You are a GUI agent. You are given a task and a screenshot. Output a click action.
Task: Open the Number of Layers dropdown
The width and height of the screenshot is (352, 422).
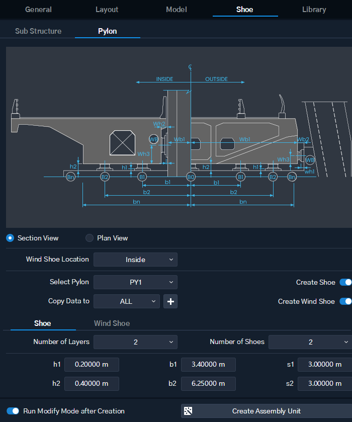point(135,342)
